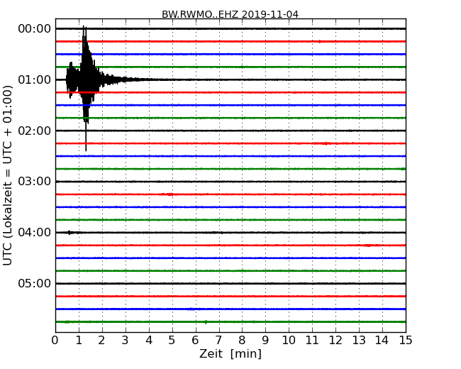Click the x-axis label Zeit [min]
This screenshot has width=461, height=369.
pyautogui.click(x=230, y=353)
